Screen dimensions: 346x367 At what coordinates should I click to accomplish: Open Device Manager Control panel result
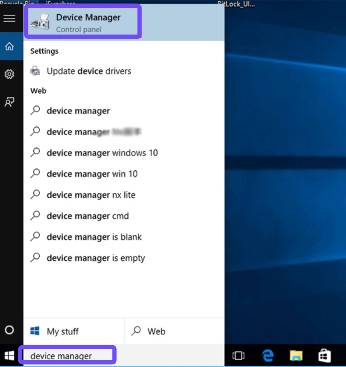pos(83,23)
